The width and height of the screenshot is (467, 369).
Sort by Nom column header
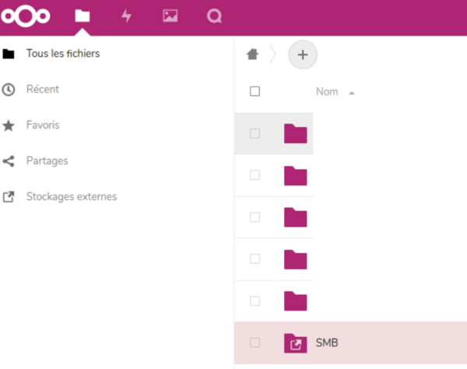(x=327, y=92)
